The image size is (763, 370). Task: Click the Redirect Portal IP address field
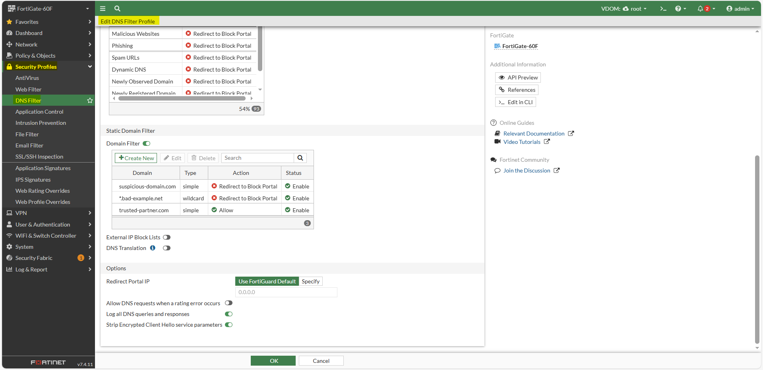[286, 292]
